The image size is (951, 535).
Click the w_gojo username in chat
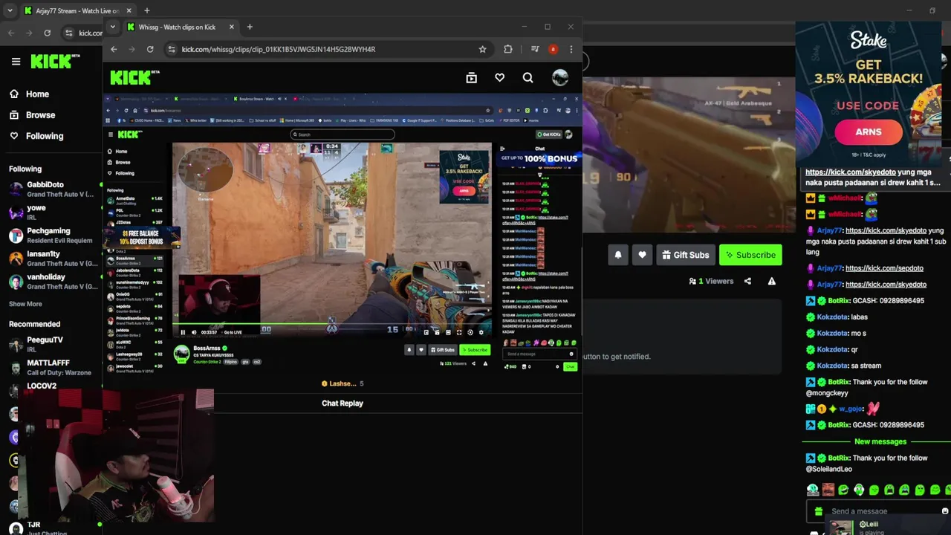[851, 409]
